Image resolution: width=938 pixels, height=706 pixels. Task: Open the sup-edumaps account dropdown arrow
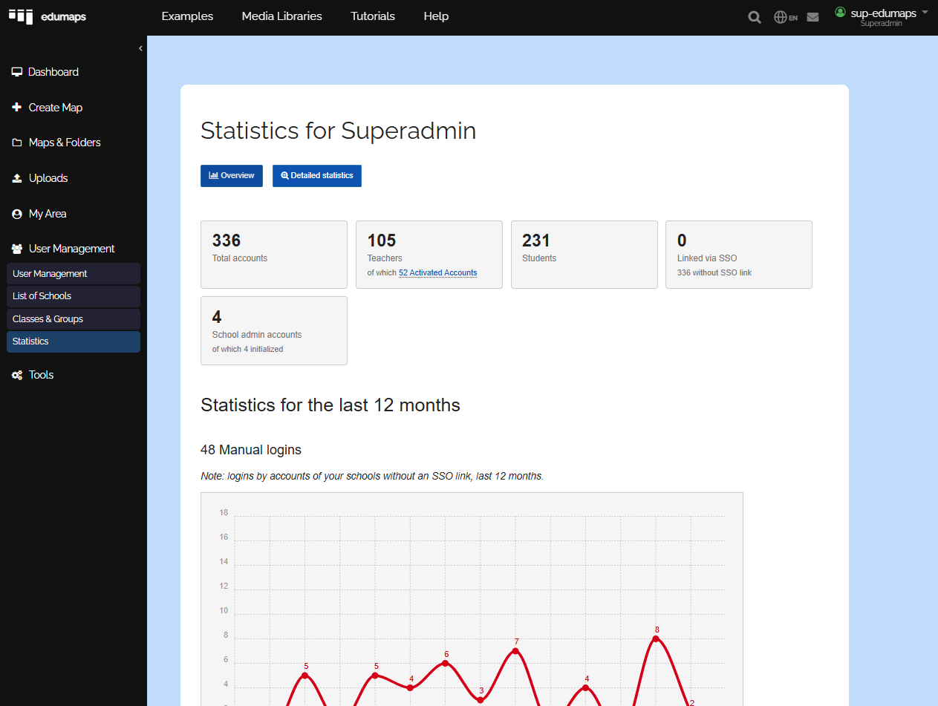[x=925, y=13]
